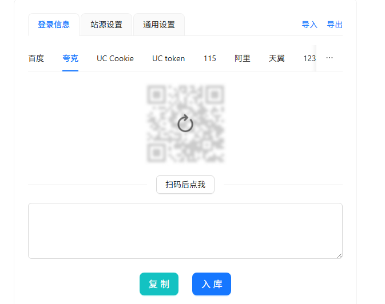The width and height of the screenshot is (385, 304).
Task: Focus the large cookie text area
Action: point(185,231)
